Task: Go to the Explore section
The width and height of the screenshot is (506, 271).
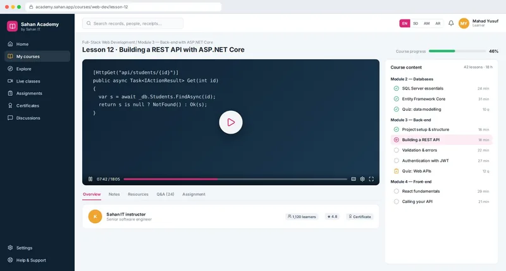Action: click(x=37, y=69)
